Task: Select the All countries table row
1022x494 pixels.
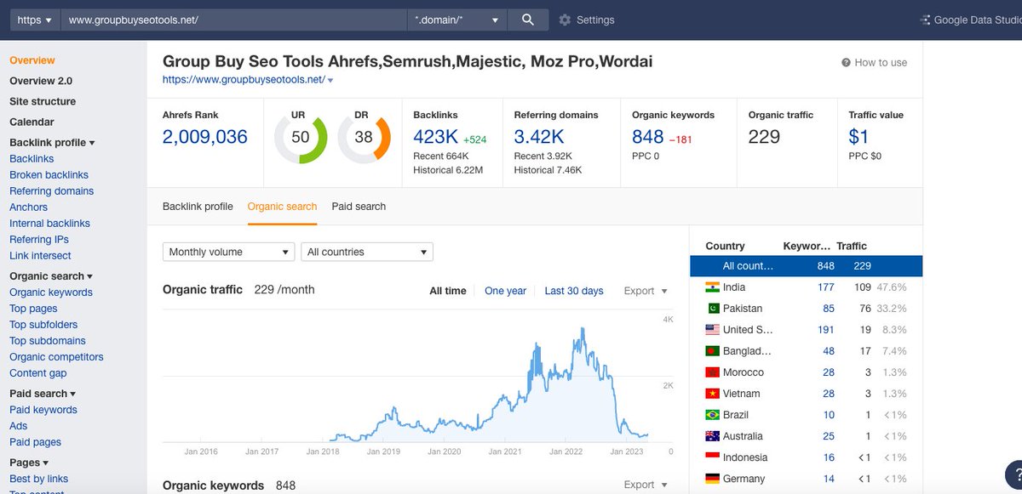Action: (x=806, y=266)
